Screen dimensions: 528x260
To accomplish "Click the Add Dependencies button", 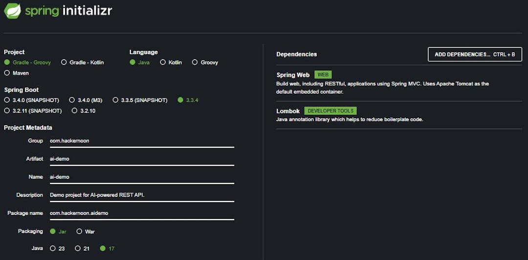I will tap(475, 54).
